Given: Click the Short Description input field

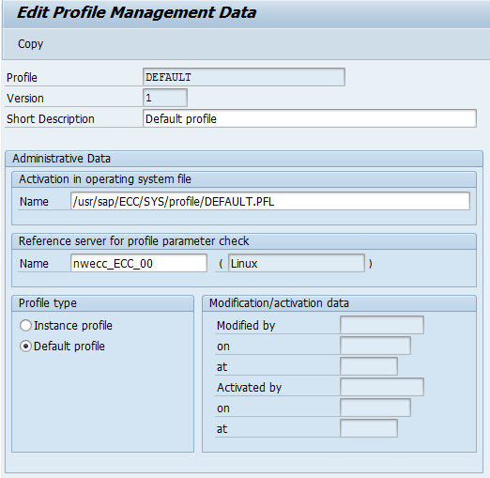Looking at the screenshot, I should coord(310,118).
